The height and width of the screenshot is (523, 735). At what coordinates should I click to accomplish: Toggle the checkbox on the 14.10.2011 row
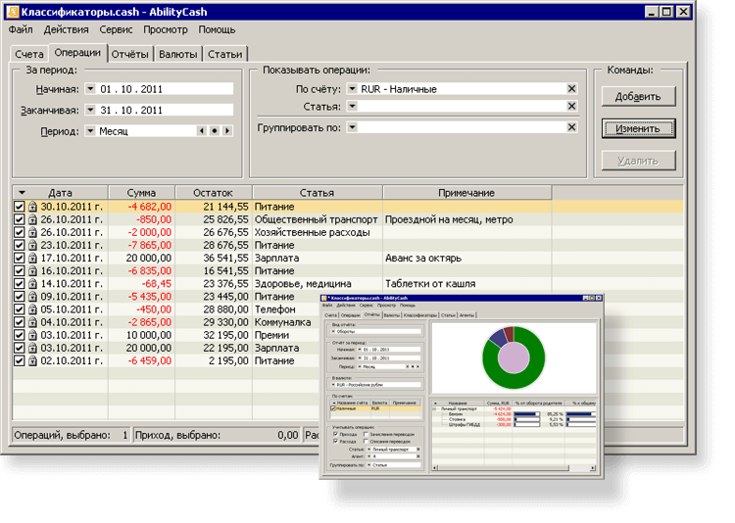[x=19, y=283]
